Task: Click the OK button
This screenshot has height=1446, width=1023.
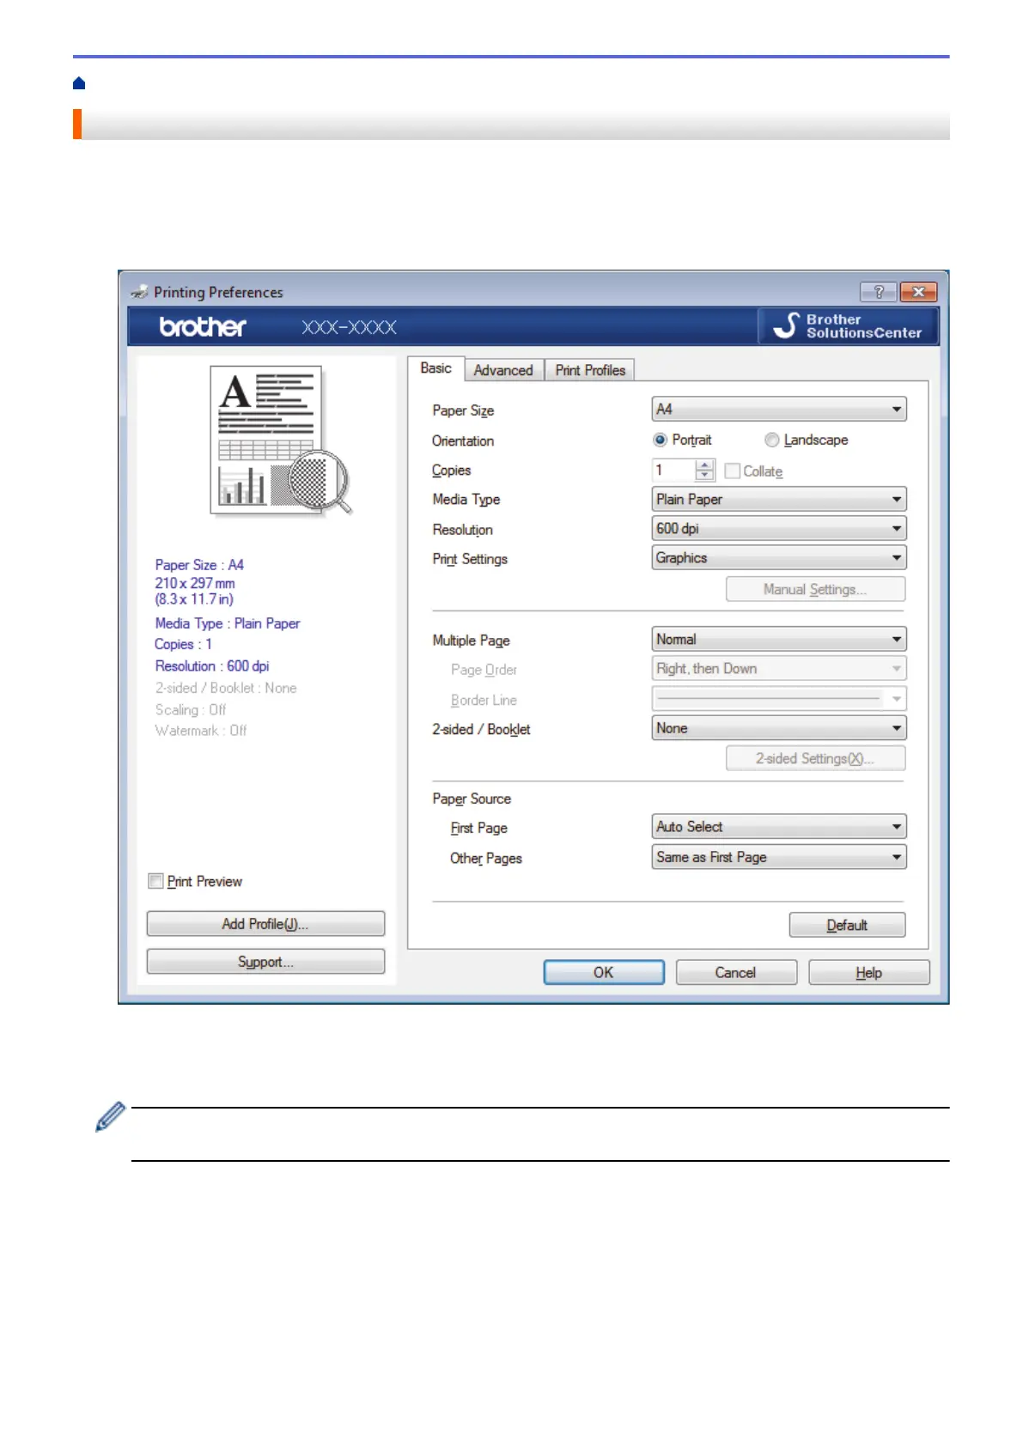Action: click(604, 972)
